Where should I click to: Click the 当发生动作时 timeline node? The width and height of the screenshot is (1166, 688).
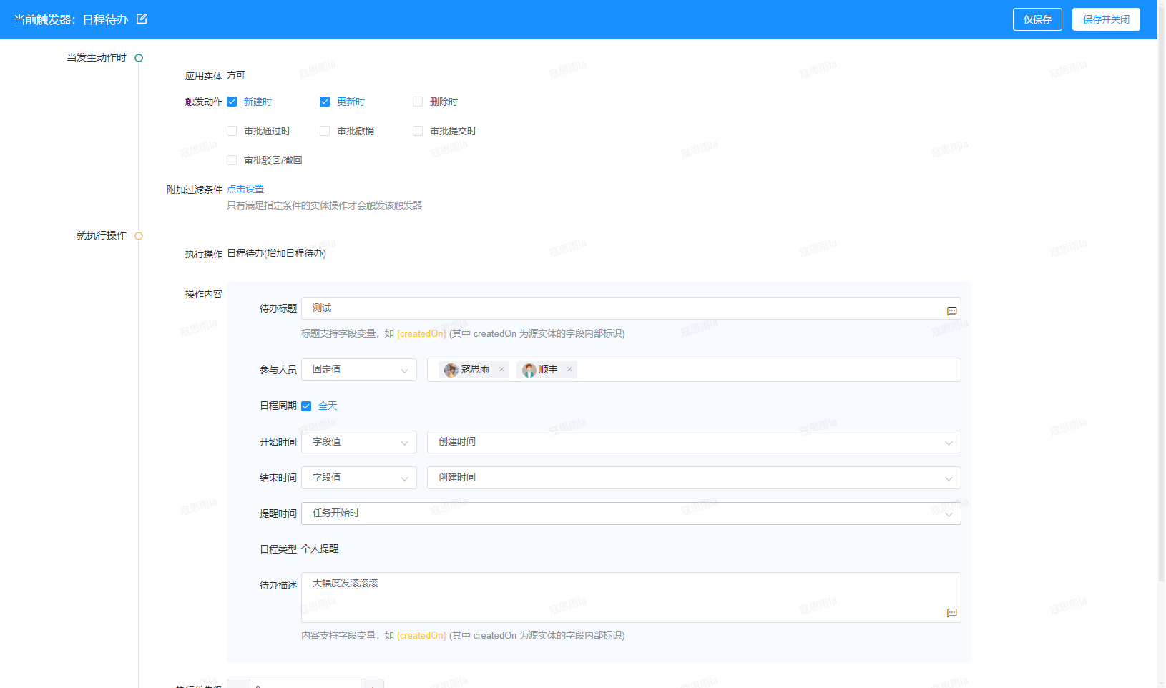point(139,58)
